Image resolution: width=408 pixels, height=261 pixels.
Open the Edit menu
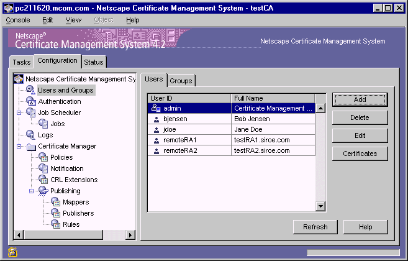pyautogui.click(x=48, y=20)
